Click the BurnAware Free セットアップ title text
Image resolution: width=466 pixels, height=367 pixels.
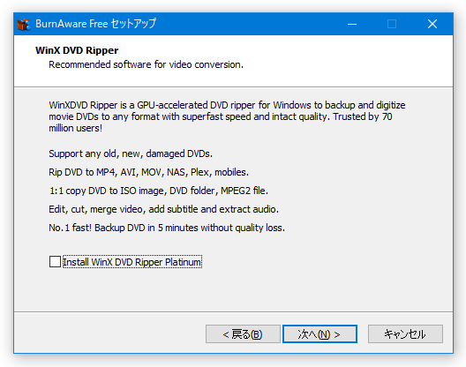pyautogui.click(x=95, y=24)
